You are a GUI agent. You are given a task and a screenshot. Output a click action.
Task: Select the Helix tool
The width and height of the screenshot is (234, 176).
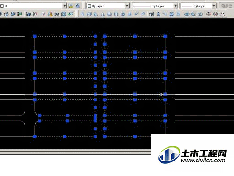pyautogui.click(x=136, y=14)
